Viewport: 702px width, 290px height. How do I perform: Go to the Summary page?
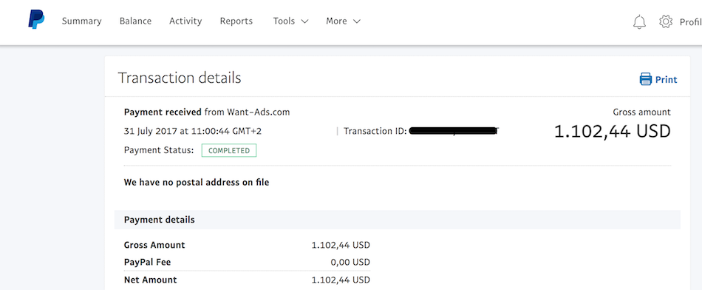click(81, 21)
